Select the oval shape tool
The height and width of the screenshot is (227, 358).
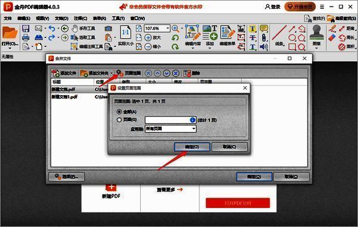[x=292, y=37]
